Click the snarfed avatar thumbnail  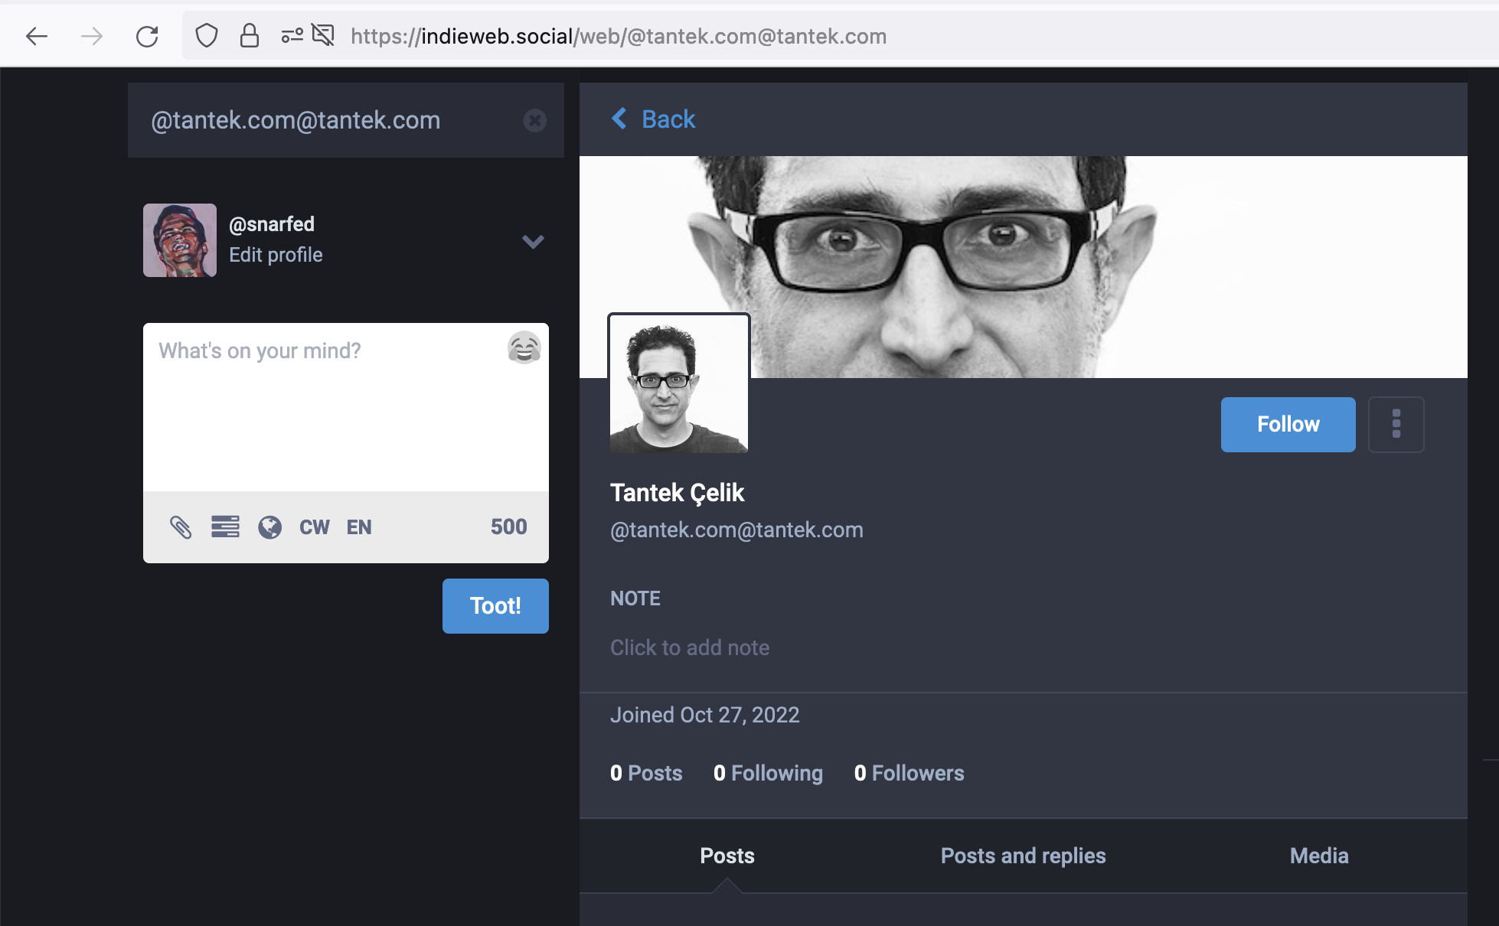pyautogui.click(x=180, y=240)
